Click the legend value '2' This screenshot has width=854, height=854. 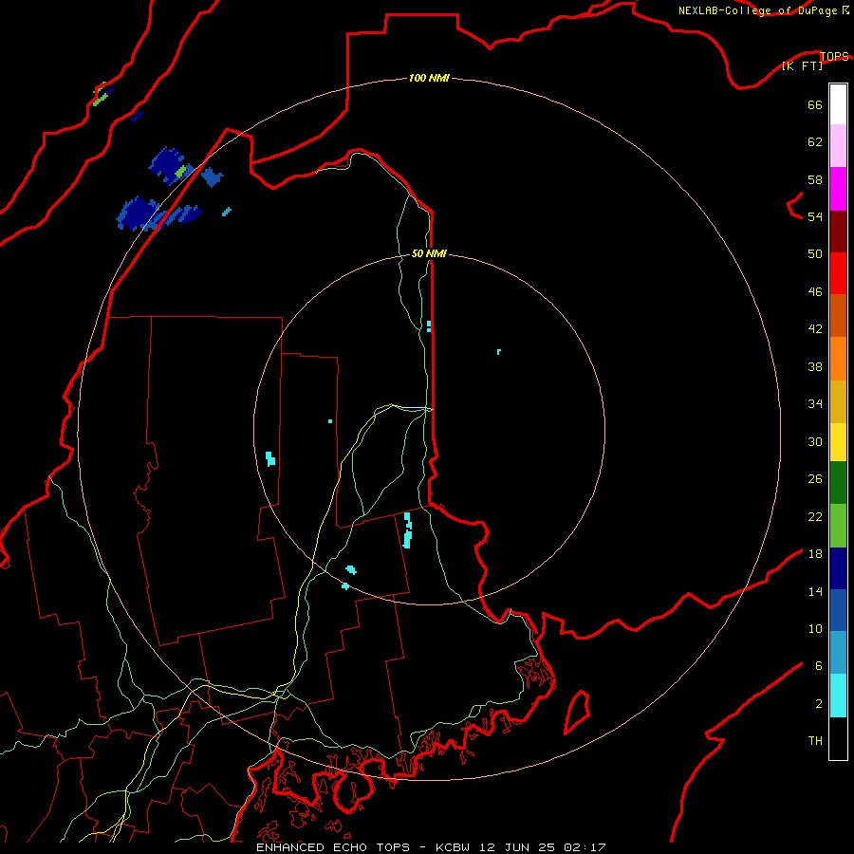(819, 703)
